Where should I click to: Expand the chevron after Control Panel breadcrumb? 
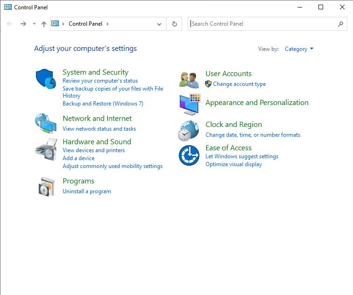coord(107,24)
